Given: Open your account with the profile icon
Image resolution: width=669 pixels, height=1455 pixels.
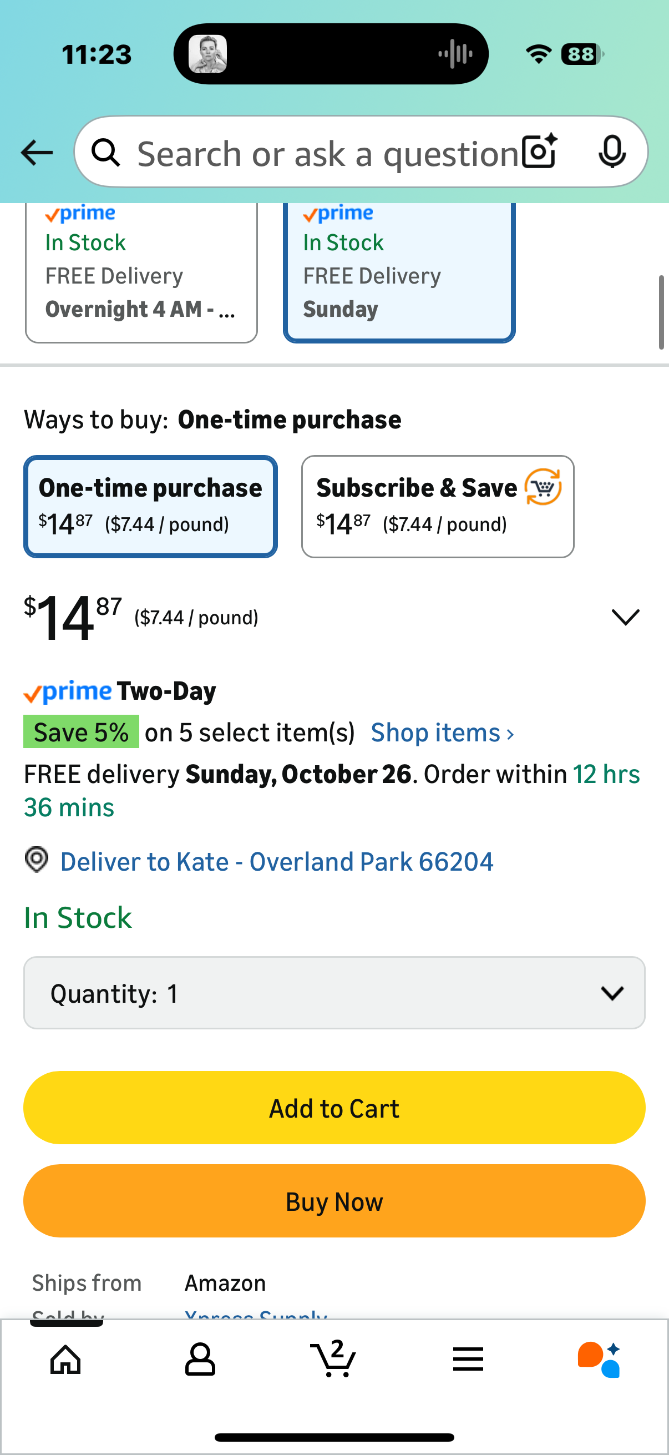Looking at the screenshot, I should (x=199, y=1360).
